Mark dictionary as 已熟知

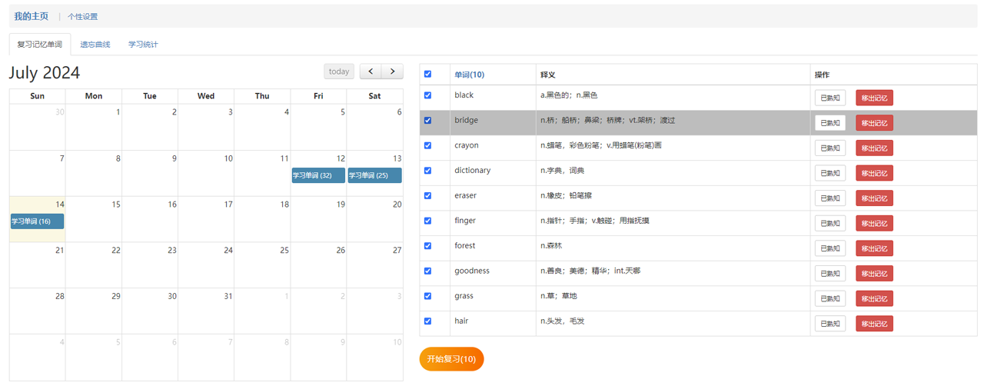(x=830, y=173)
